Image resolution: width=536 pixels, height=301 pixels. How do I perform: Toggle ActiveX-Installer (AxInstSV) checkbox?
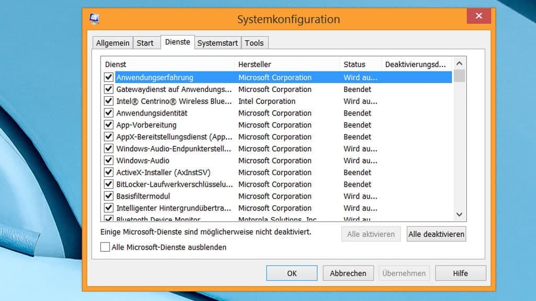tap(109, 172)
